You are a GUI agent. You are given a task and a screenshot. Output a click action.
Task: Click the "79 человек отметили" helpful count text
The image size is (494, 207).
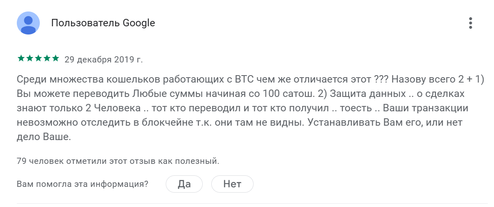(x=118, y=161)
